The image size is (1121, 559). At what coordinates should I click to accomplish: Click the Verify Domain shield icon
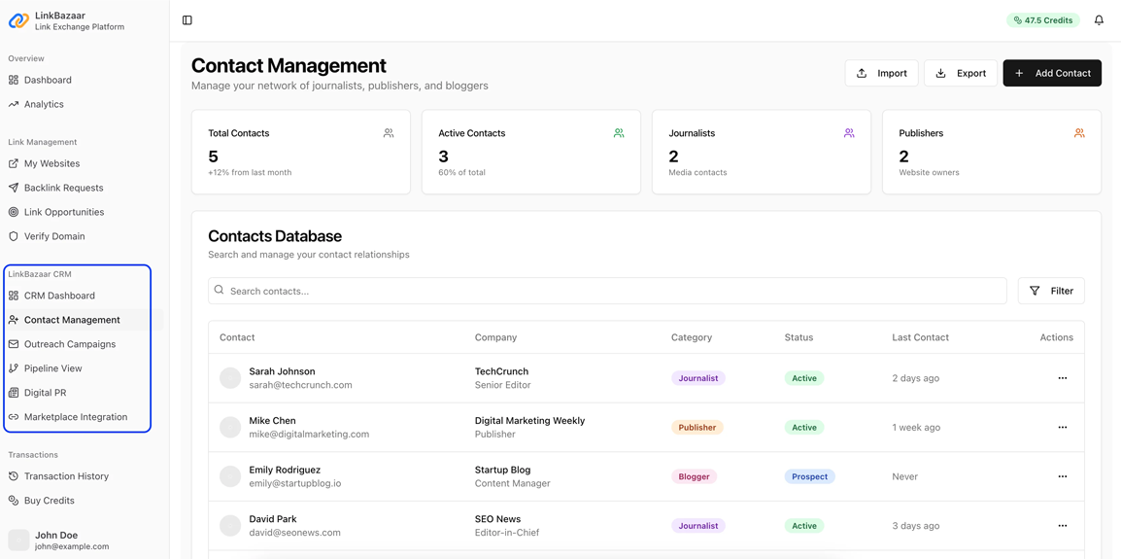click(14, 236)
